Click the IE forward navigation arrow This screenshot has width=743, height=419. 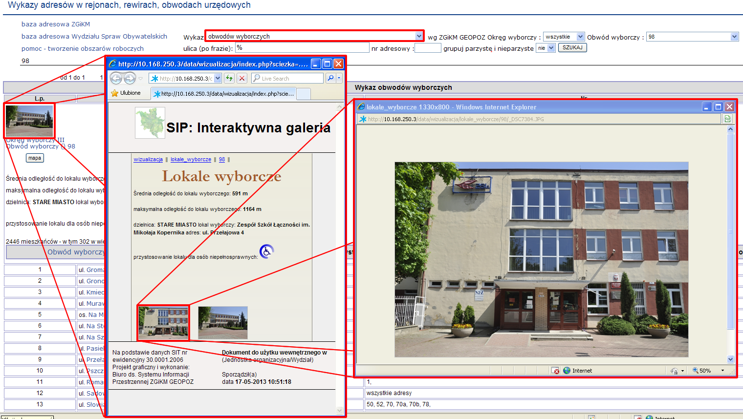pos(130,78)
